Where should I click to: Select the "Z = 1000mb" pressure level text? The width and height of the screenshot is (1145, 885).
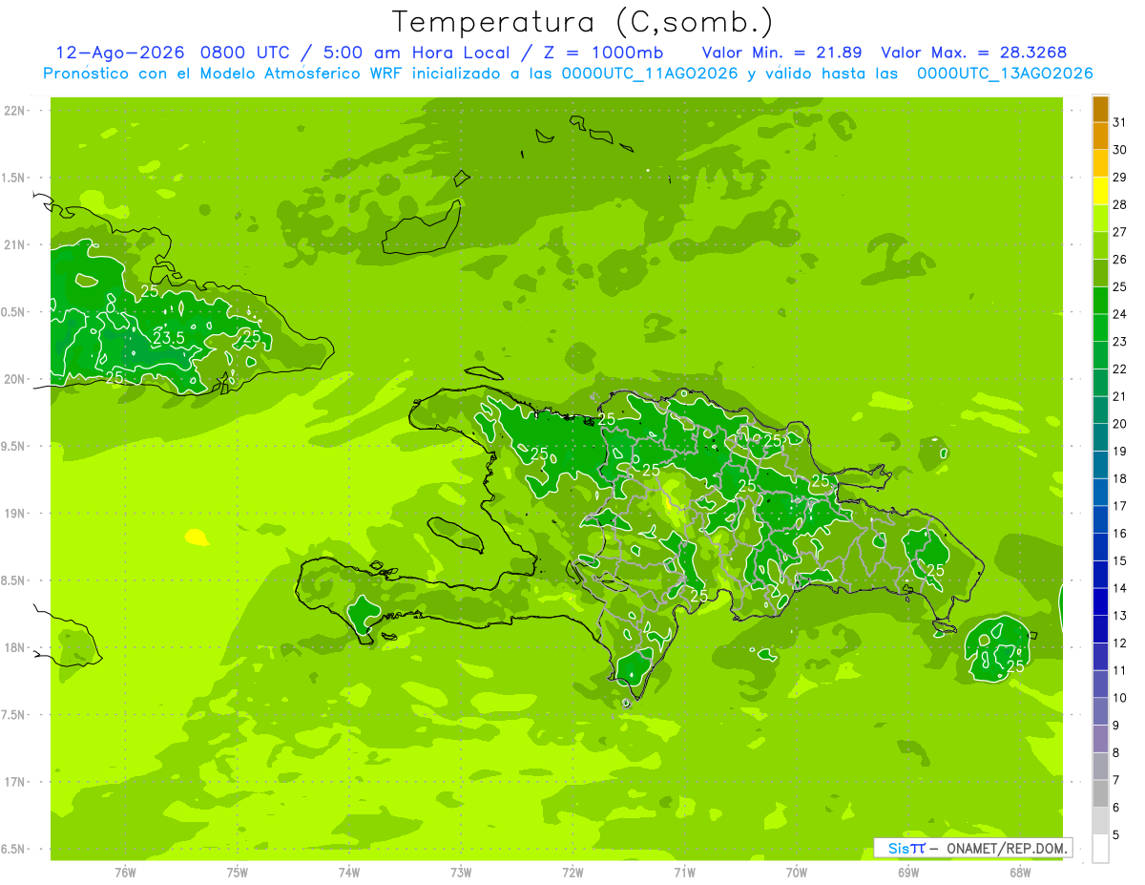pyautogui.click(x=603, y=53)
